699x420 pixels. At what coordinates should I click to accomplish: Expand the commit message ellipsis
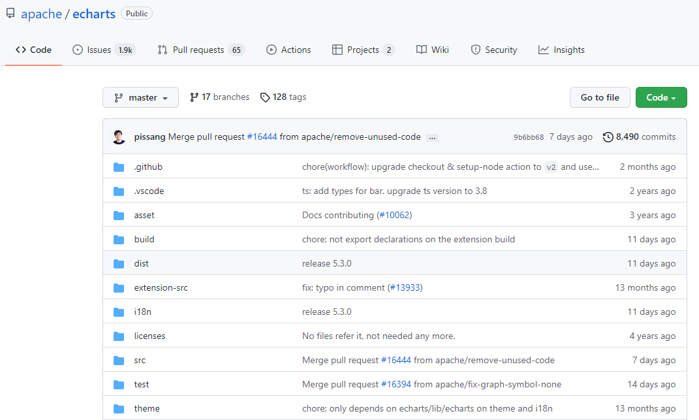pos(432,137)
